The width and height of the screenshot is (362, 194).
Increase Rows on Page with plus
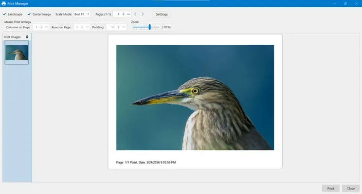click(x=82, y=27)
